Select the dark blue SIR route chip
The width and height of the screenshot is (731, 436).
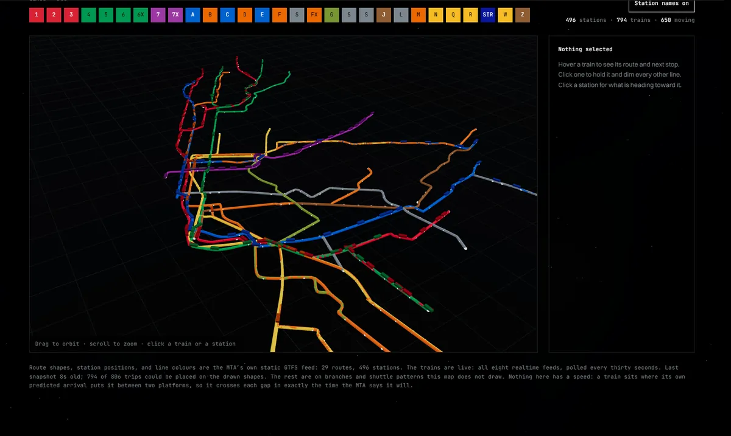(x=488, y=15)
